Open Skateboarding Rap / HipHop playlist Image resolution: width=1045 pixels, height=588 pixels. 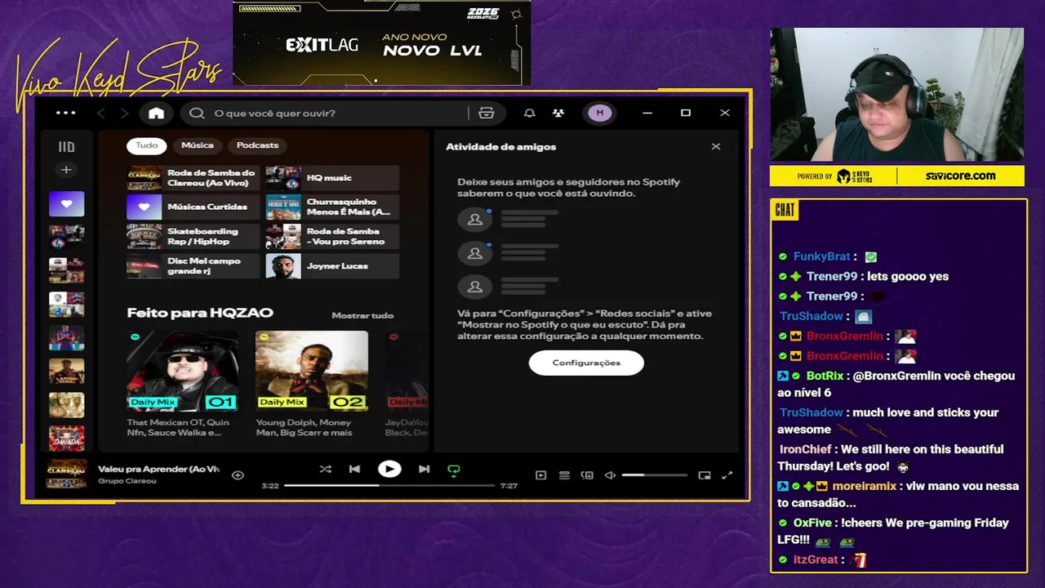coord(193,237)
